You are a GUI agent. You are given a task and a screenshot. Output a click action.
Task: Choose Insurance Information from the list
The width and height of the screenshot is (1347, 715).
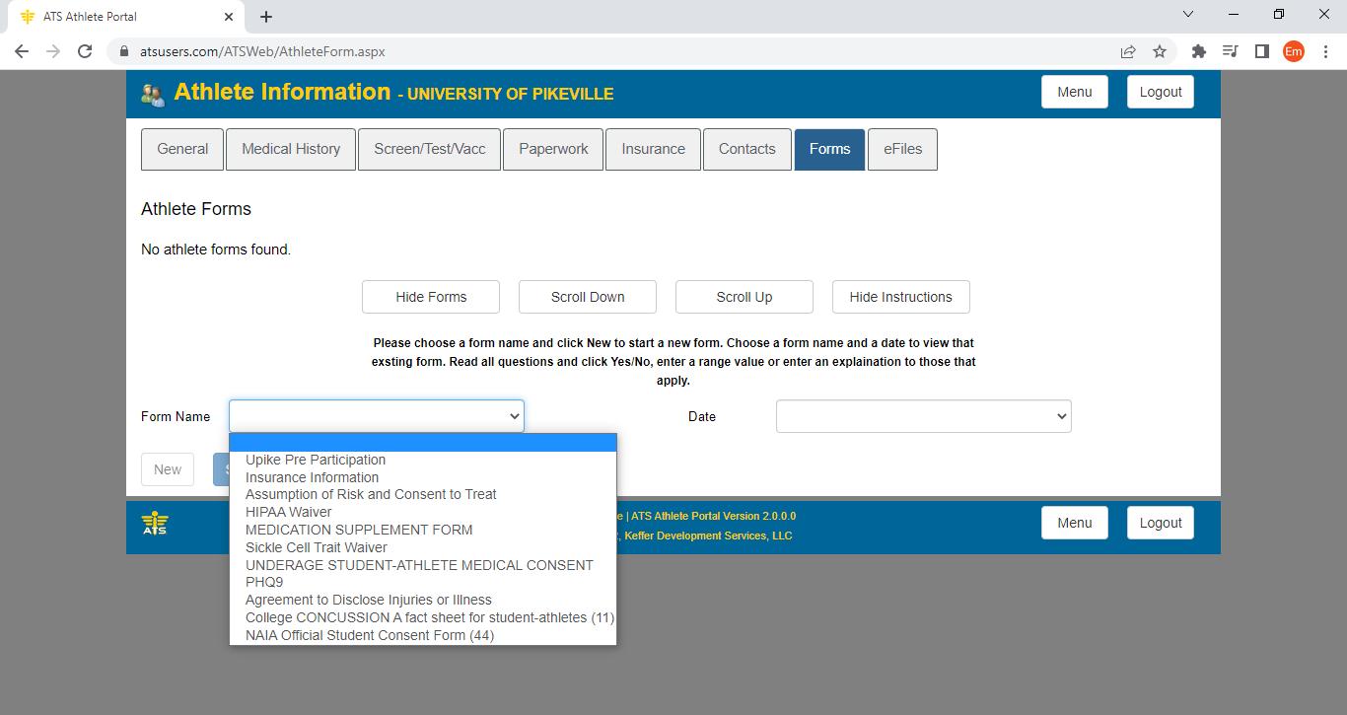[x=423, y=477]
